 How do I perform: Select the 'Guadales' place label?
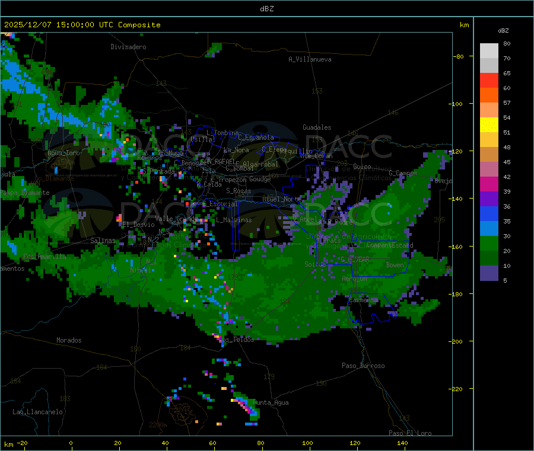click(x=317, y=127)
